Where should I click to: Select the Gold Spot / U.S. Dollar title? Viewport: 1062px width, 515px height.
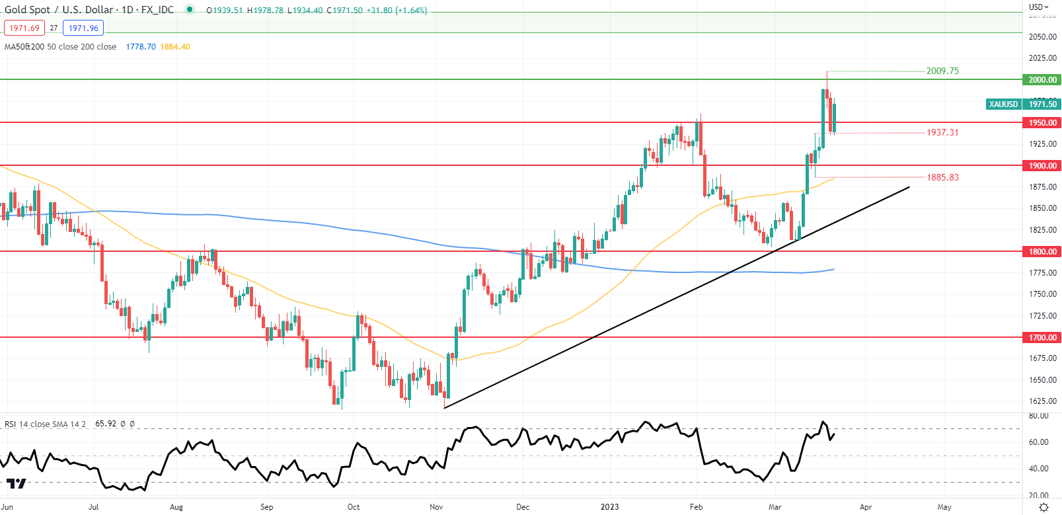(89, 10)
